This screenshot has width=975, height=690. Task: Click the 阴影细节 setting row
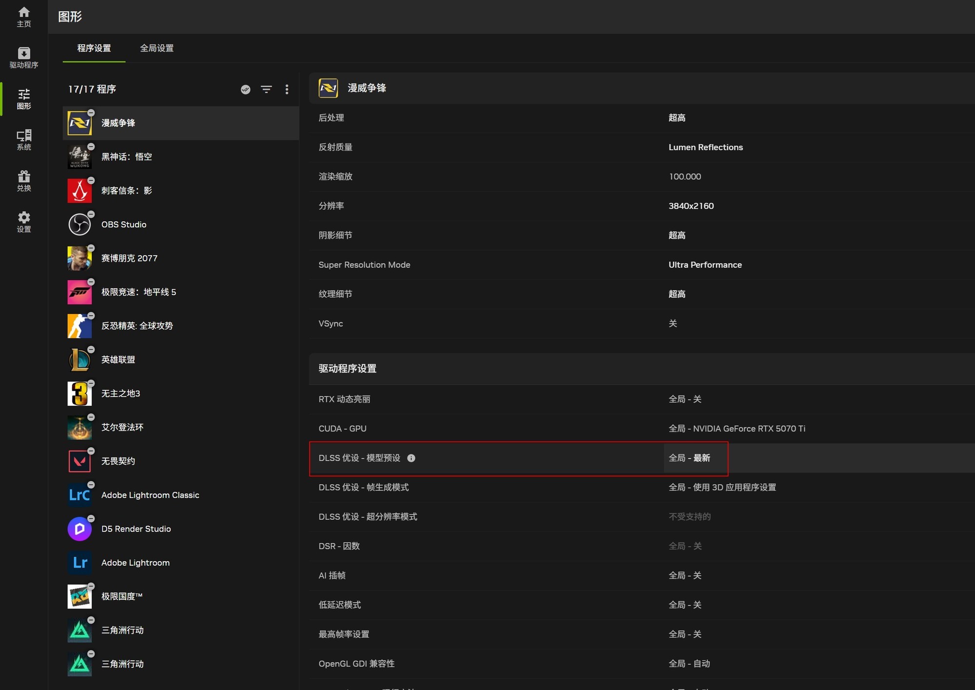[x=642, y=235]
